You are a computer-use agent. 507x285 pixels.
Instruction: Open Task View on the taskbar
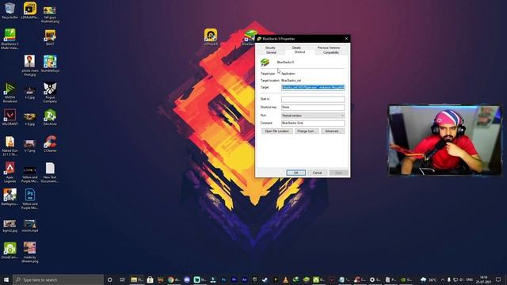click(x=122, y=279)
